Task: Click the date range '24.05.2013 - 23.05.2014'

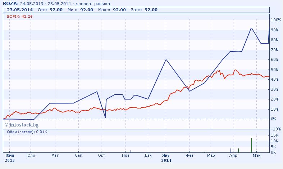Action: tap(45, 4)
